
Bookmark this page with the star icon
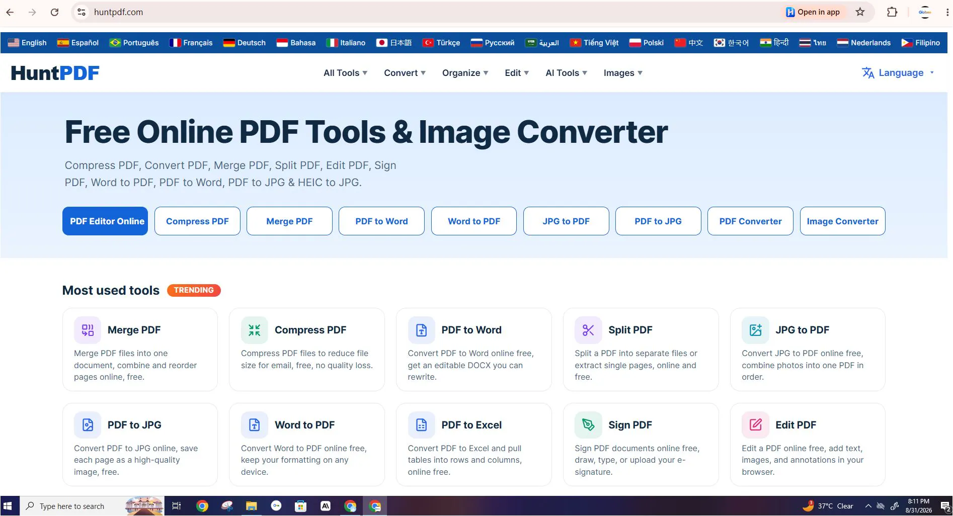860,12
